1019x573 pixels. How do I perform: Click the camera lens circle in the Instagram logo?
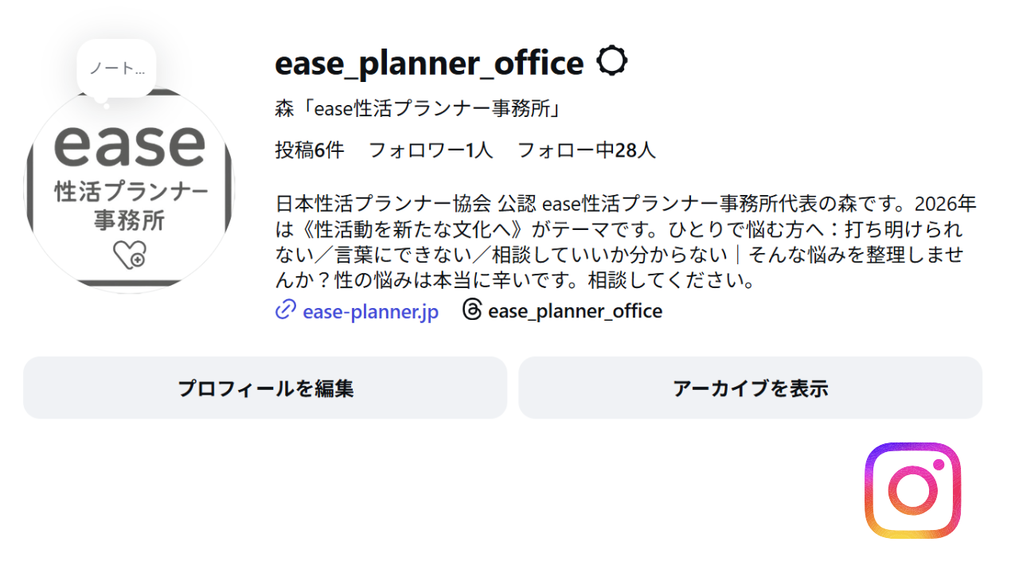(912, 490)
